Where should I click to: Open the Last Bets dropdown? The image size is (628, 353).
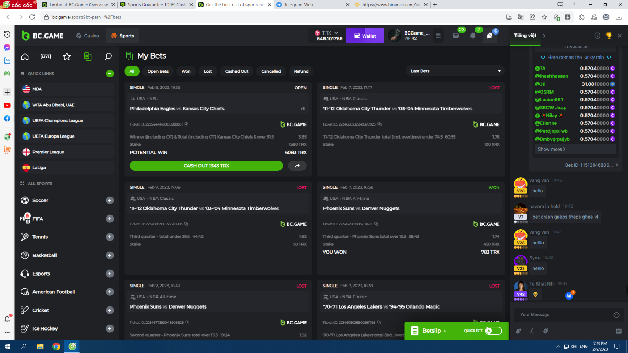point(454,71)
